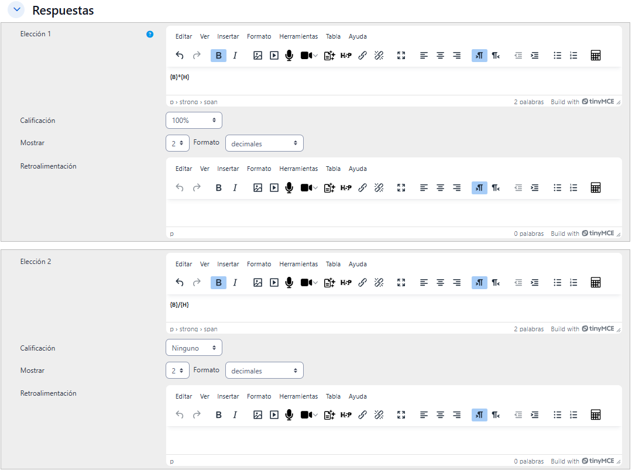Click microphone record icon in Elección 1 editor
The width and height of the screenshot is (632, 470).
pyautogui.click(x=289, y=56)
